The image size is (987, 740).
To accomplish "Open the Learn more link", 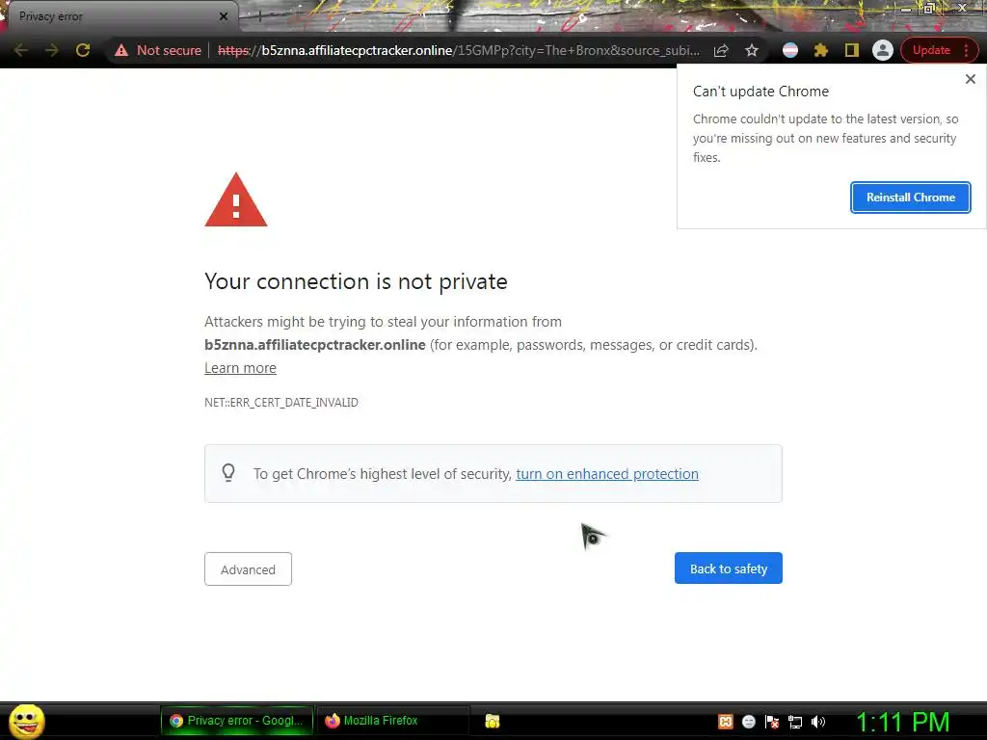I will coord(240,368).
